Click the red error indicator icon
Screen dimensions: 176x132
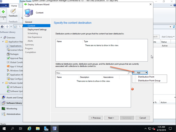click(133, 89)
